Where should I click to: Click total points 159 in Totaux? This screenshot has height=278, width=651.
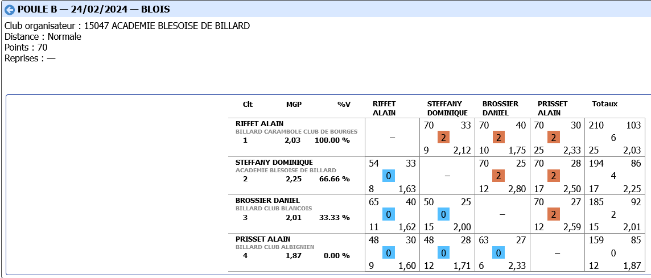[596, 240]
